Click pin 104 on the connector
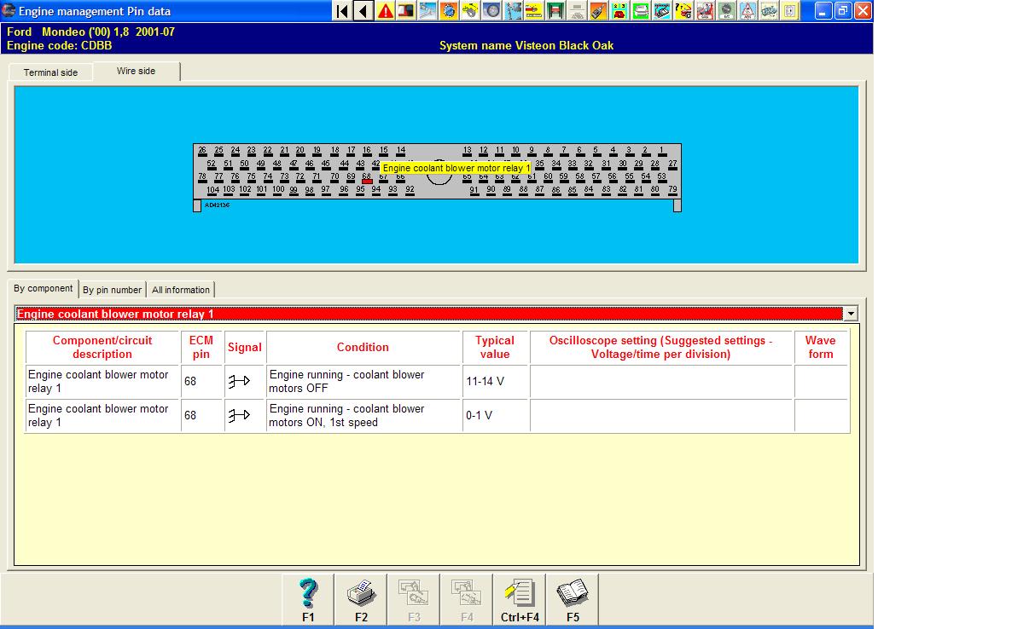 click(212, 191)
